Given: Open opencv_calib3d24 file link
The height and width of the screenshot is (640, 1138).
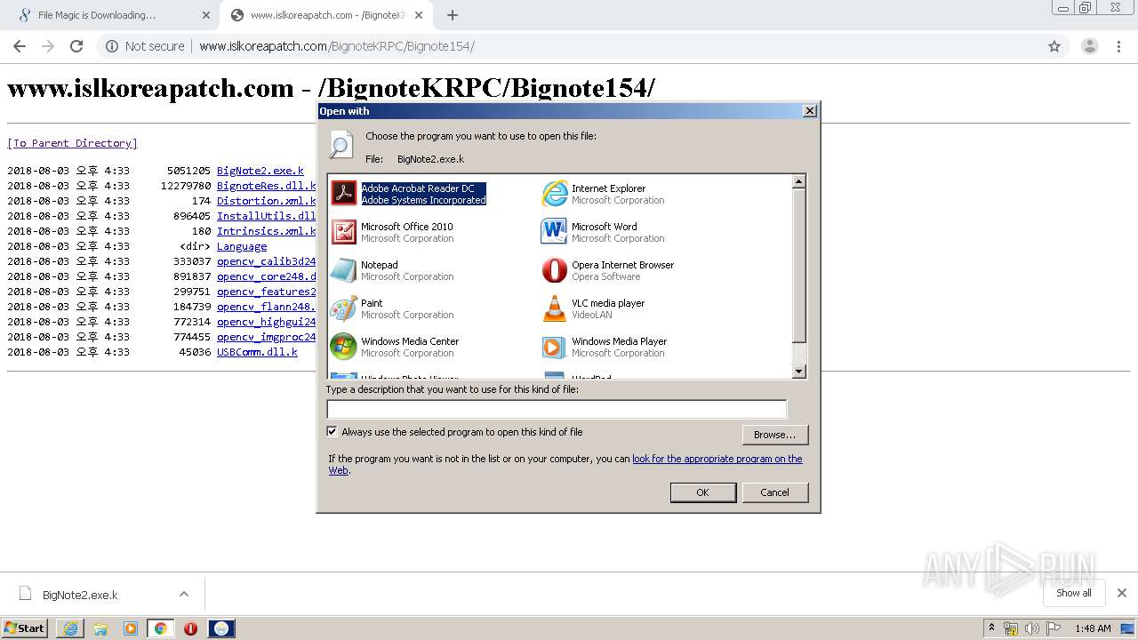Looking at the screenshot, I should [267, 261].
